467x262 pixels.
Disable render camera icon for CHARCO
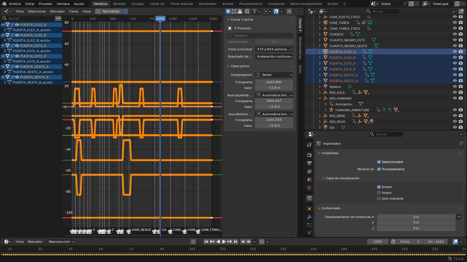click(461, 34)
